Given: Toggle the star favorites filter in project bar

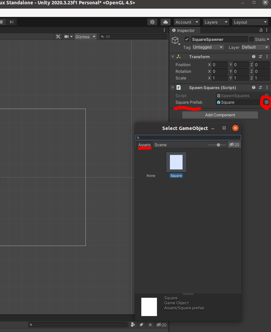Looking at the screenshot, I should click(x=150, y=325).
